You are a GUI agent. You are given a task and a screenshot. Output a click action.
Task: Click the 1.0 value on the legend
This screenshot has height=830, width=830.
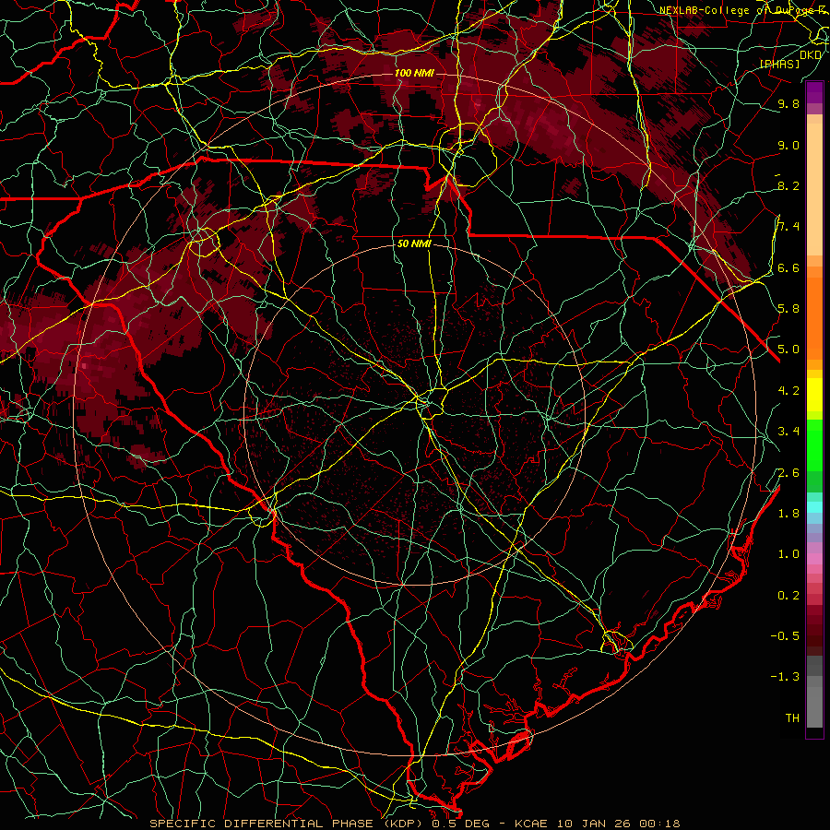pos(788,554)
